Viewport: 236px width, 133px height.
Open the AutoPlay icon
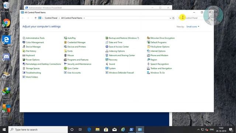pos(65,38)
